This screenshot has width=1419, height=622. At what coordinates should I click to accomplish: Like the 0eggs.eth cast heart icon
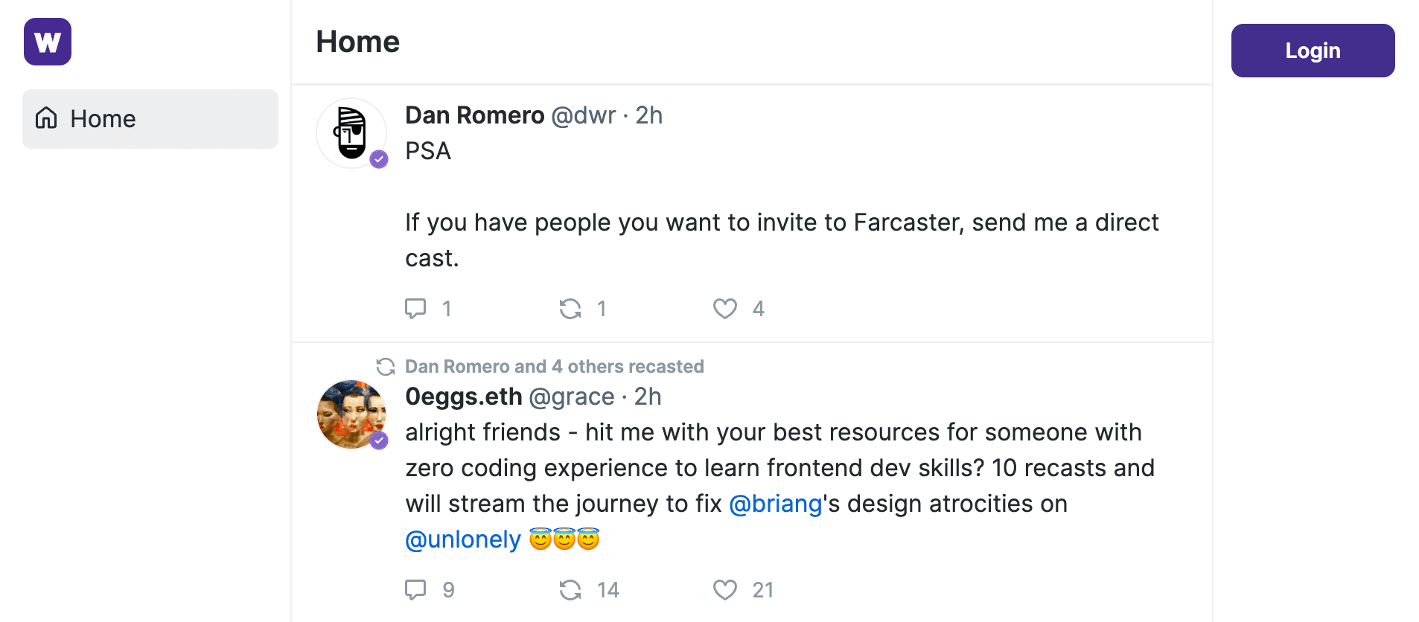[x=725, y=589]
